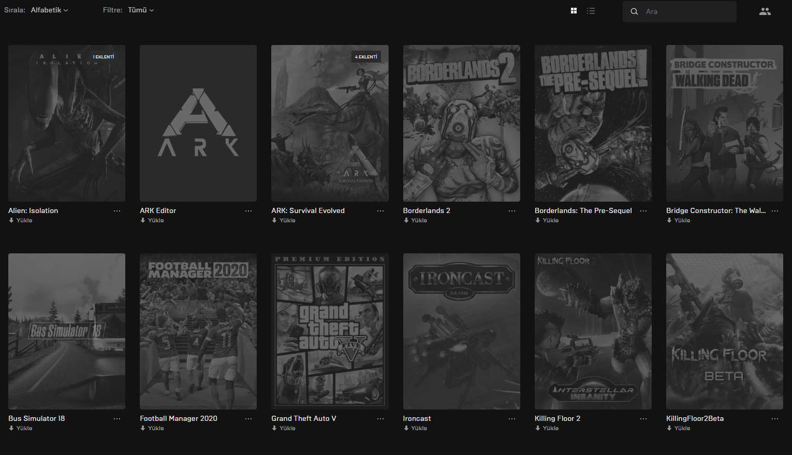Select the Grand Theft Auto V cover art

[x=330, y=331]
